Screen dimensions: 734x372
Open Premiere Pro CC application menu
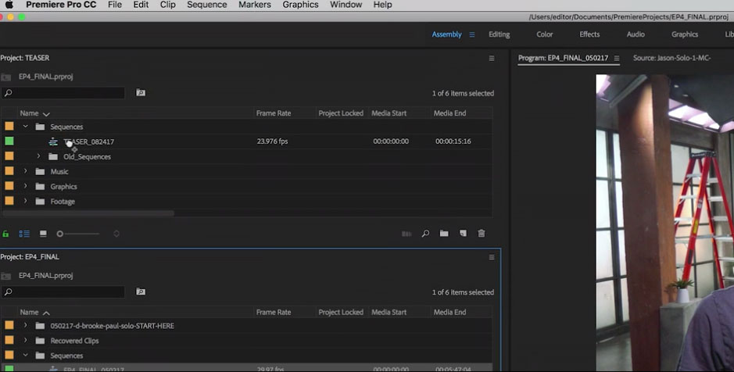(61, 5)
